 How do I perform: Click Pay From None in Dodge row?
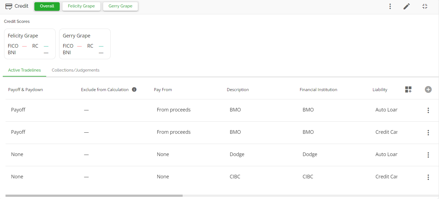click(x=163, y=154)
